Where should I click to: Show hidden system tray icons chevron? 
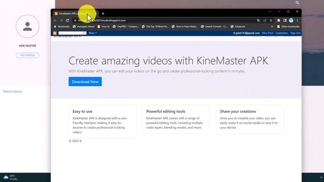click(x=321, y=177)
